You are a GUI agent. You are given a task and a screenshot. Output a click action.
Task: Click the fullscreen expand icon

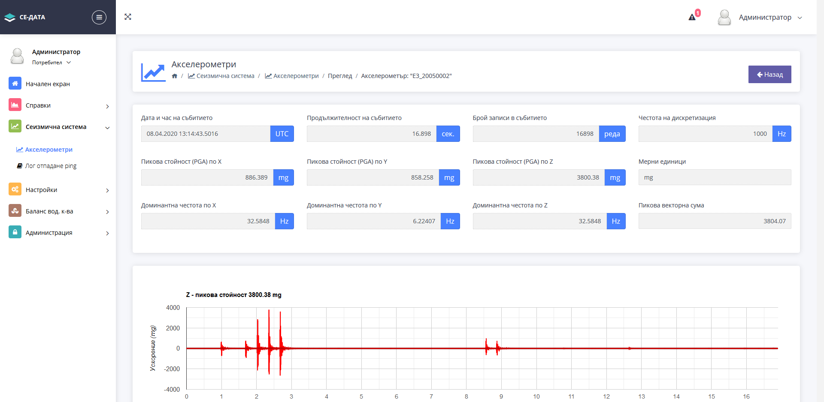pyautogui.click(x=128, y=17)
